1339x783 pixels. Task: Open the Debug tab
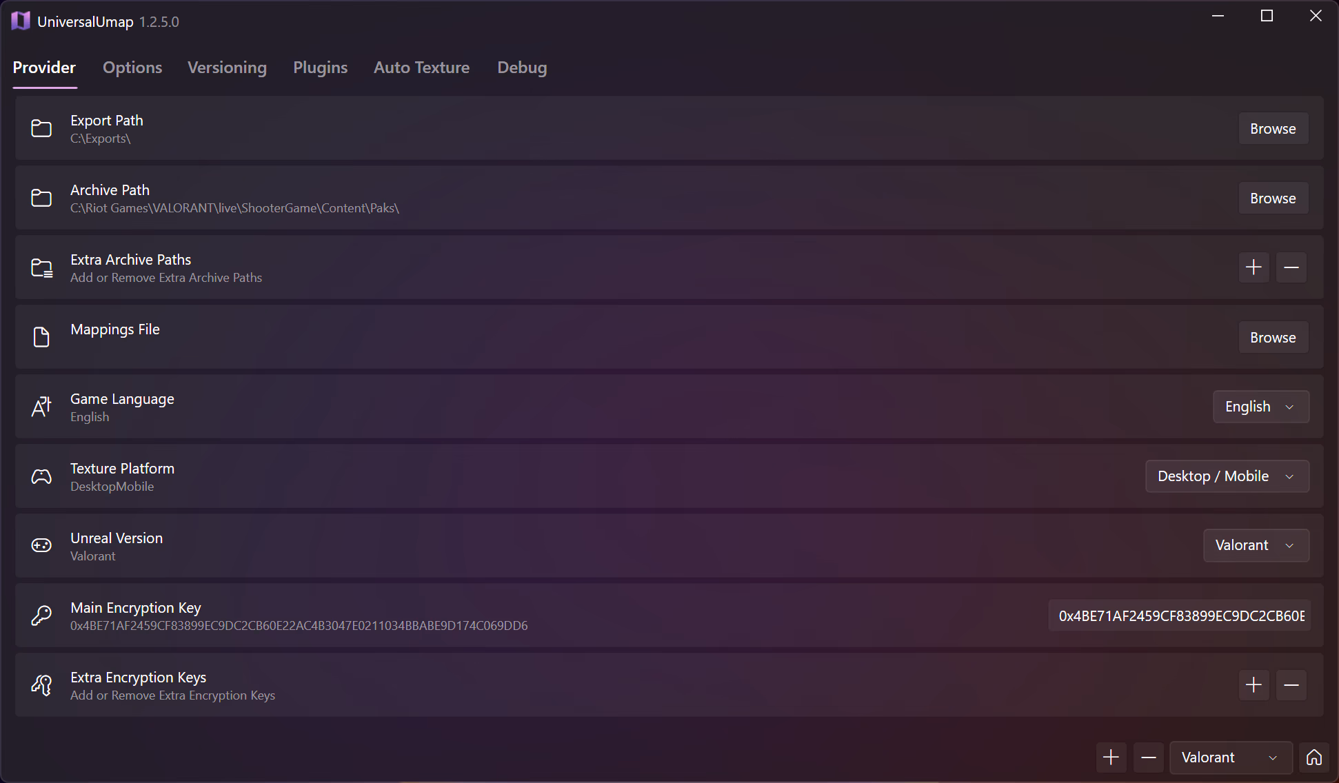(x=522, y=68)
